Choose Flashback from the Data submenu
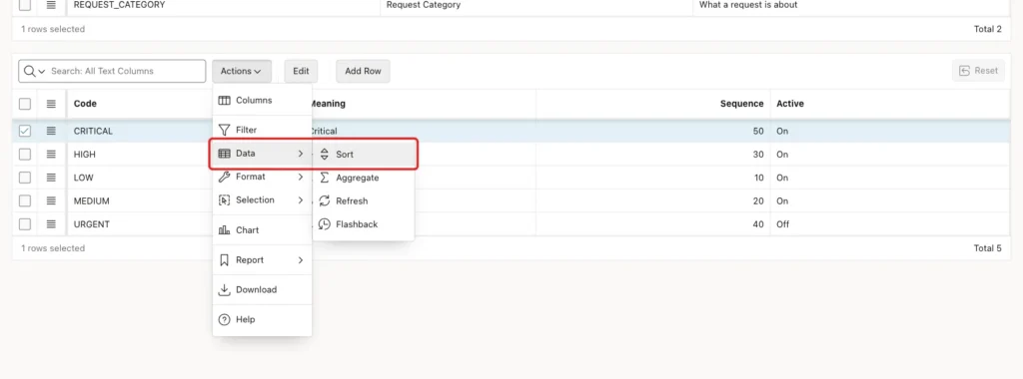1023x379 pixels. (x=364, y=224)
